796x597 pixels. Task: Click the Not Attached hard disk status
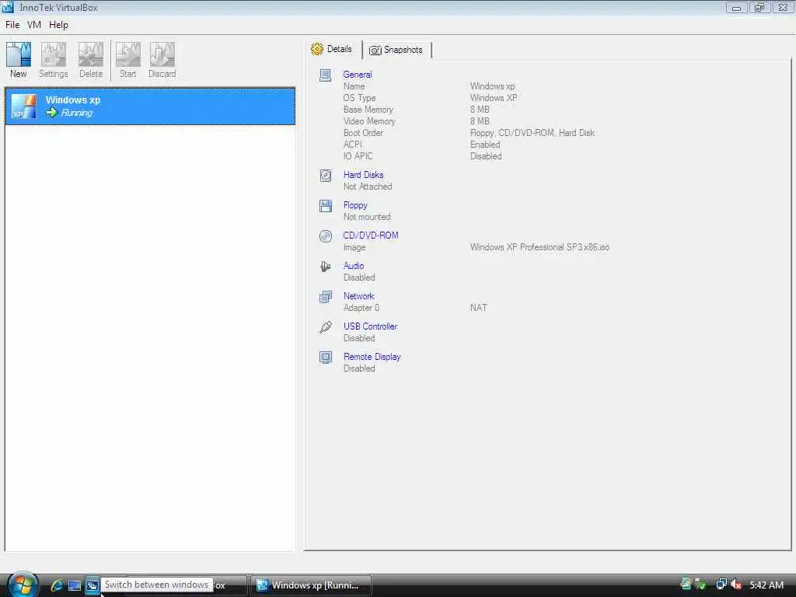pos(368,187)
